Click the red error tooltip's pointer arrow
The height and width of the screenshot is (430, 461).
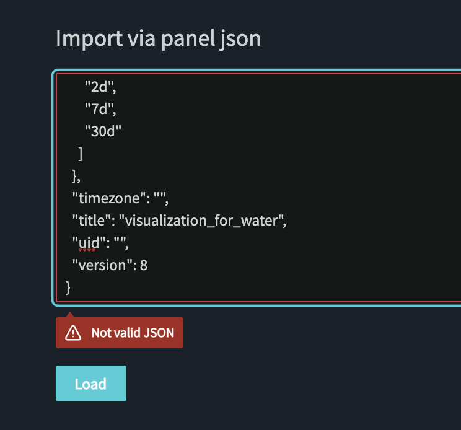click(69, 313)
